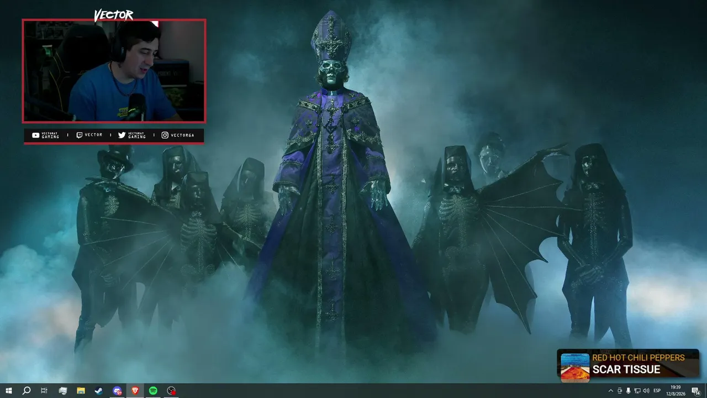The image size is (707, 398).
Task: Open Discord with the 9+ badge
Action: coord(117,391)
